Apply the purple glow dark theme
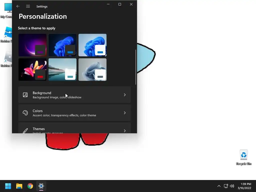The width and height of the screenshot is (256, 192). click(32, 45)
